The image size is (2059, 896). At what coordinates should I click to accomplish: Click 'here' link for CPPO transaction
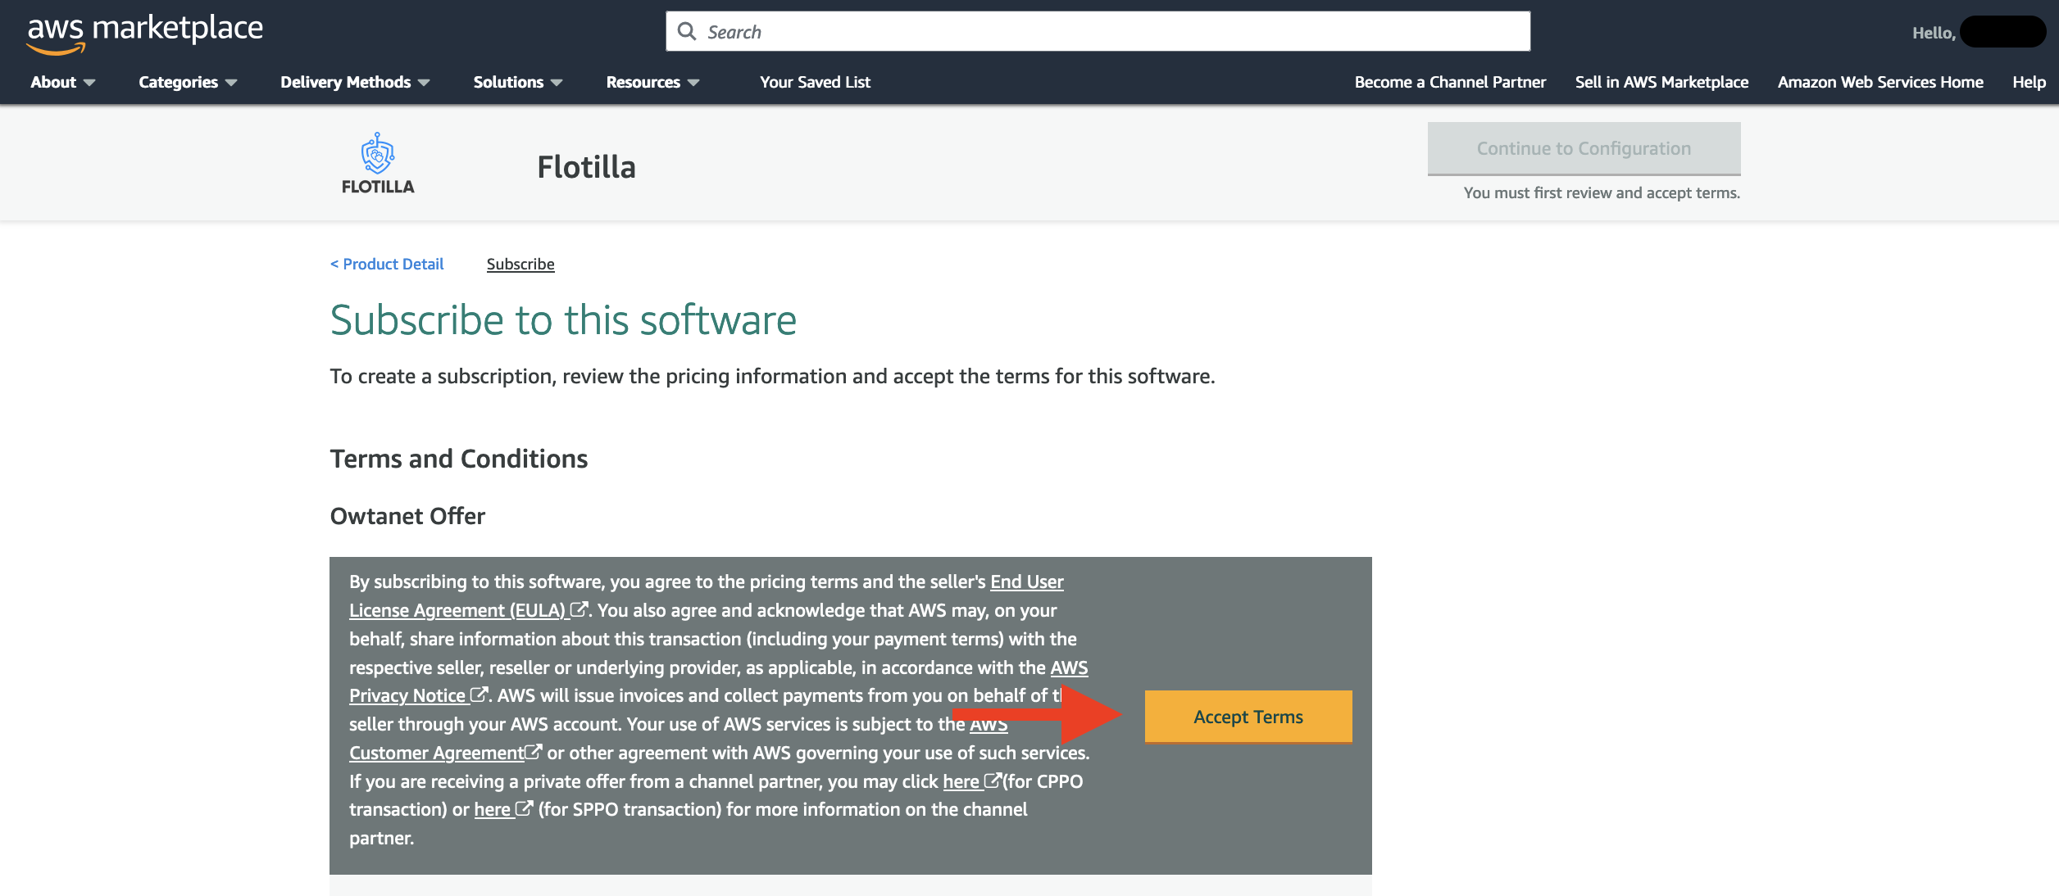pos(961,781)
